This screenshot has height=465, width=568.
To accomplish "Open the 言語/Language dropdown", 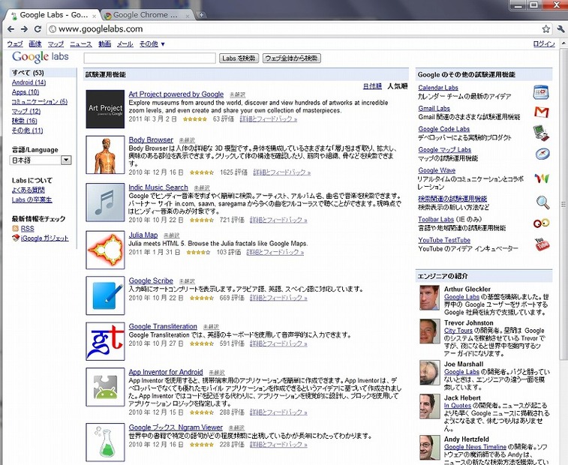I will pyautogui.click(x=41, y=160).
